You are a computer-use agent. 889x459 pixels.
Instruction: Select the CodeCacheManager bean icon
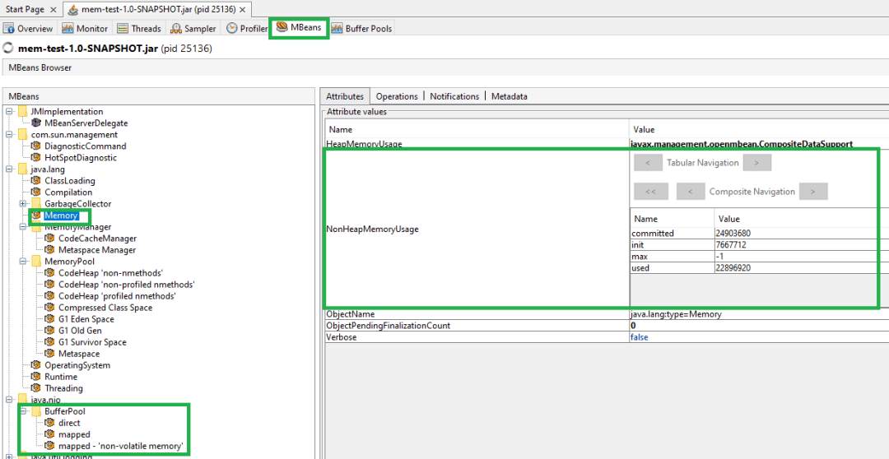click(x=50, y=239)
